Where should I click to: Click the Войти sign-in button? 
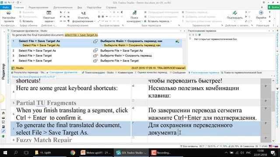click(273, 7)
